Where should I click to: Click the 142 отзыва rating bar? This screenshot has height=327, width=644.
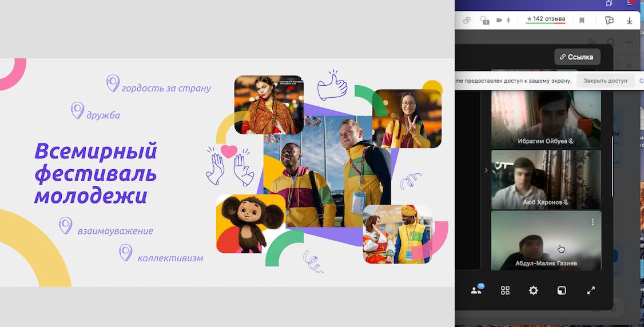546,20
